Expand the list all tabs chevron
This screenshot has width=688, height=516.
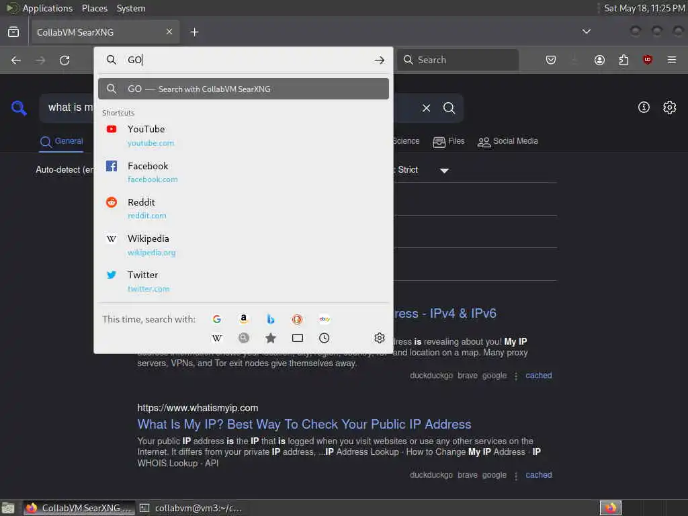click(x=586, y=32)
